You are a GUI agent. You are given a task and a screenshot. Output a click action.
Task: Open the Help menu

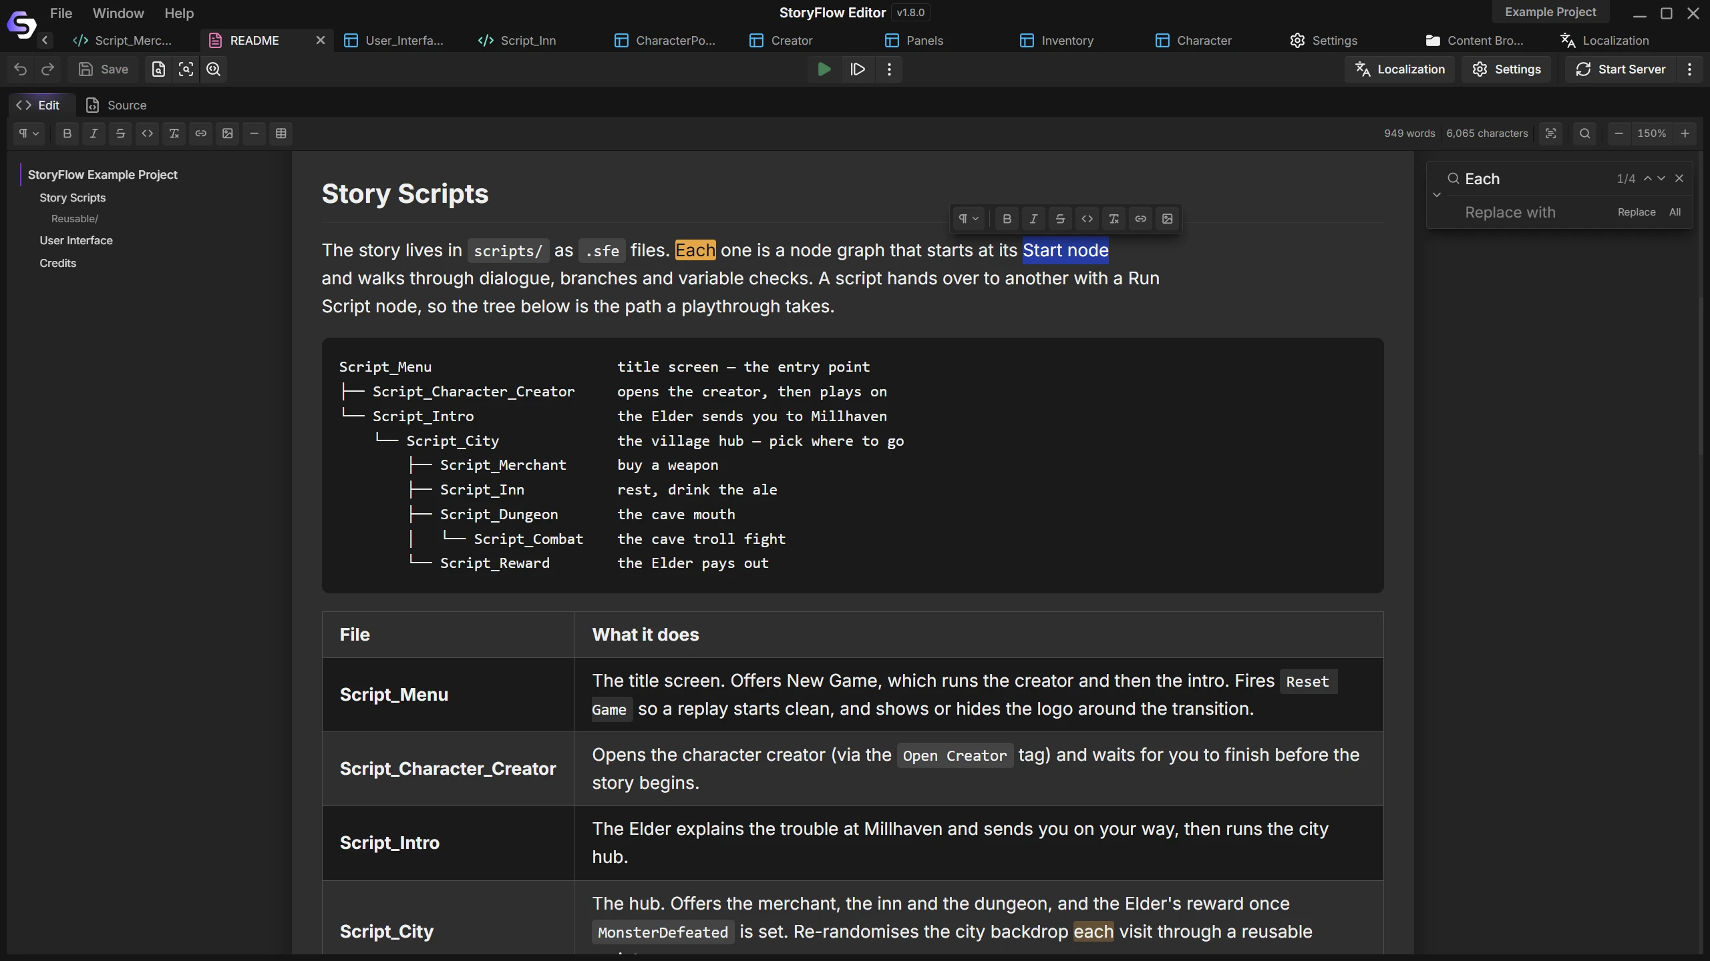point(179,13)
